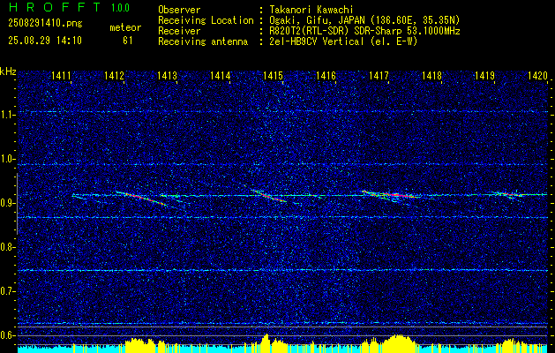Viewport: 555px width, 353px height.
Task: Click the 1416 time marker
Action: [x=326, y=75]
